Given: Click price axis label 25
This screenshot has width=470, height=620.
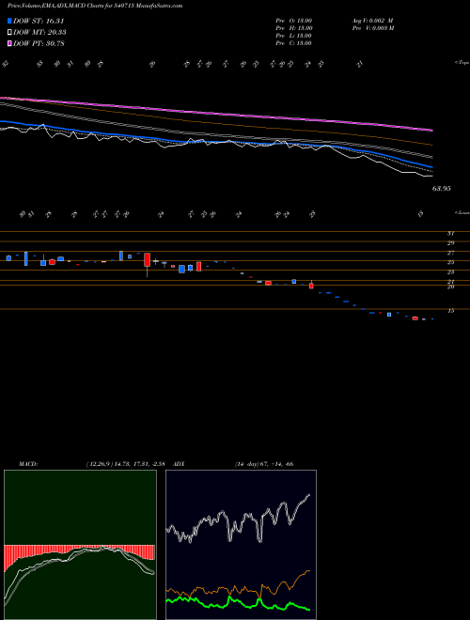Looking at the screenshot, I should coord(450,262).
